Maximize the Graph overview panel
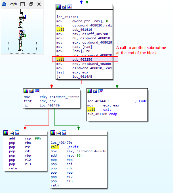This screenshot has height=193, width=173. [x=22, y=4]
